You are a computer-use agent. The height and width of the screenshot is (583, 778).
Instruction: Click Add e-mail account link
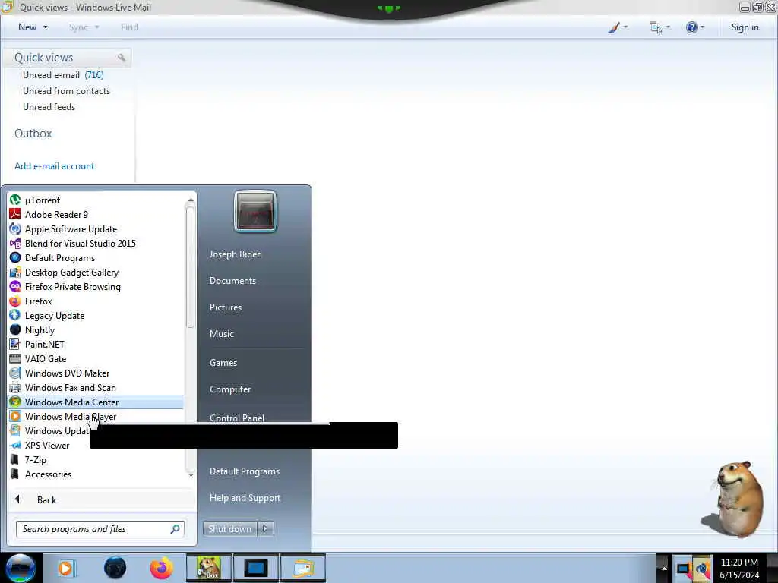(55, 166)
